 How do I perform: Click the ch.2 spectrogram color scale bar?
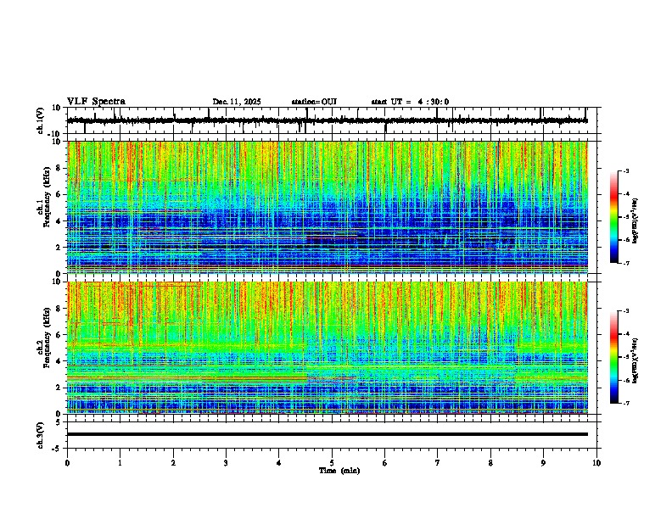[x=613, y=357]
